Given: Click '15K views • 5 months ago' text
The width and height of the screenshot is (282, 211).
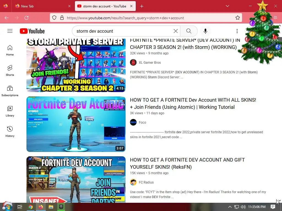Looking at the screenshot, I should [x=149, y=173].
